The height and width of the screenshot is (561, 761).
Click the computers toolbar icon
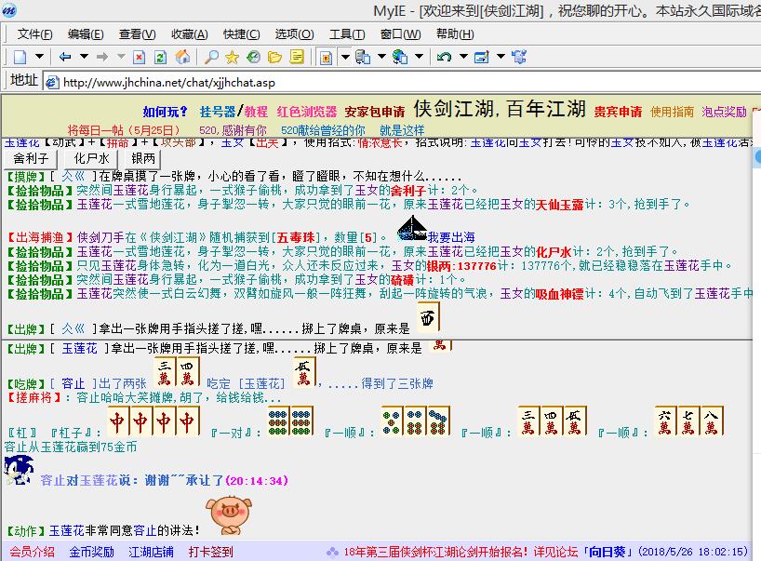[x=363, y=57]
